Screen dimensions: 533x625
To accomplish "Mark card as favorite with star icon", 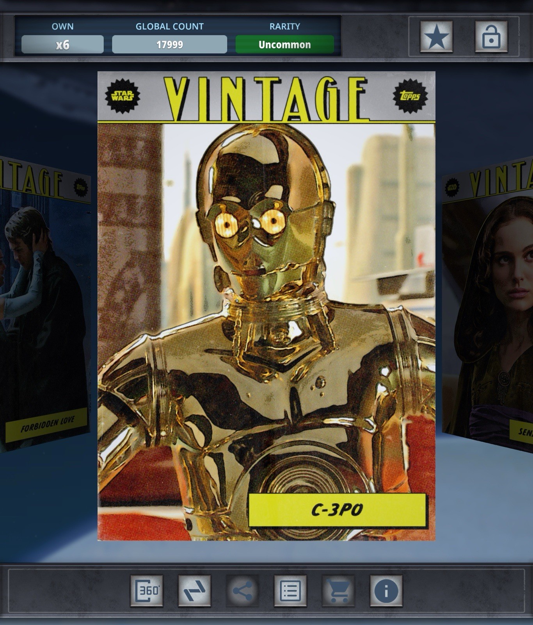I will coord(436,36).
